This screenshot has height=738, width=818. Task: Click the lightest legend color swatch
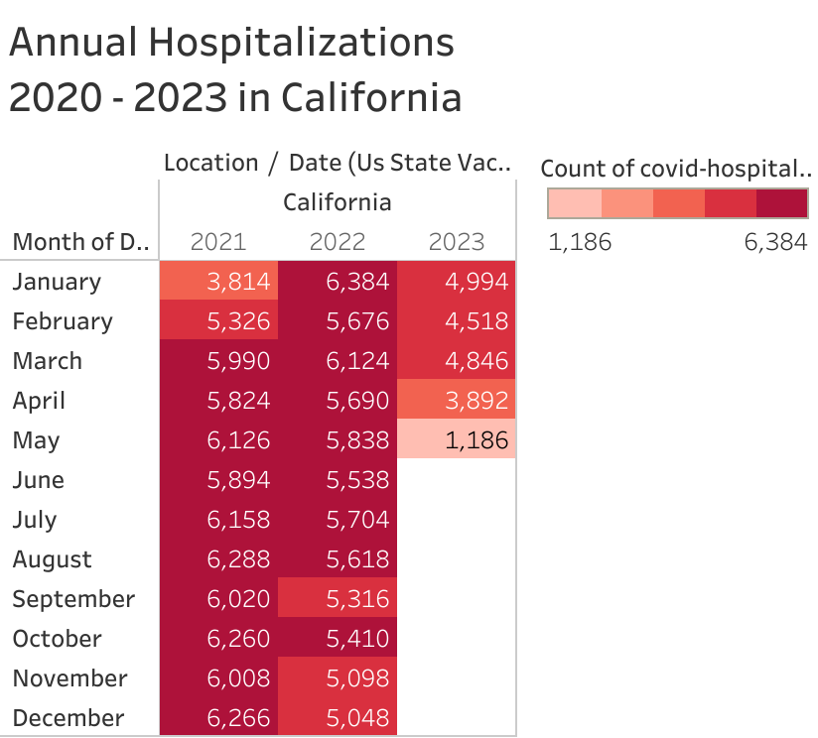[575, 203]
